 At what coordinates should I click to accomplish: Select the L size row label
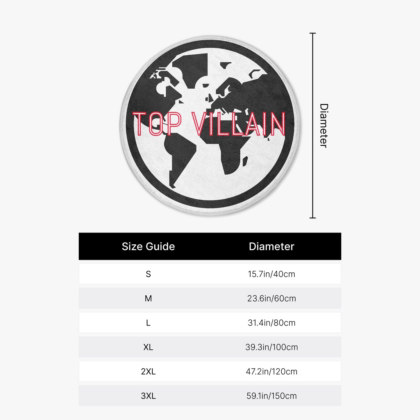point(148,323)
